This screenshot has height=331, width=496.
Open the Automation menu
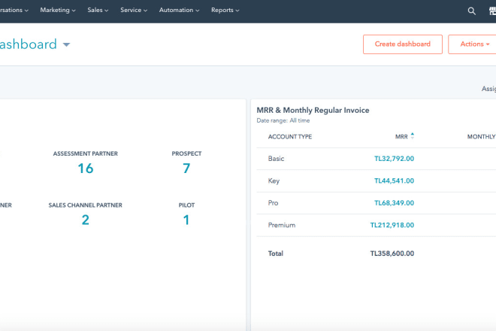click(x=179, y=10)
